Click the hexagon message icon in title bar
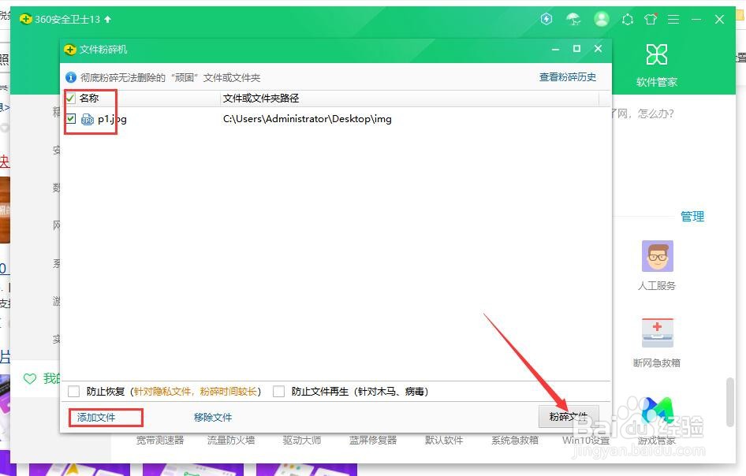 [x=628, y=20]
